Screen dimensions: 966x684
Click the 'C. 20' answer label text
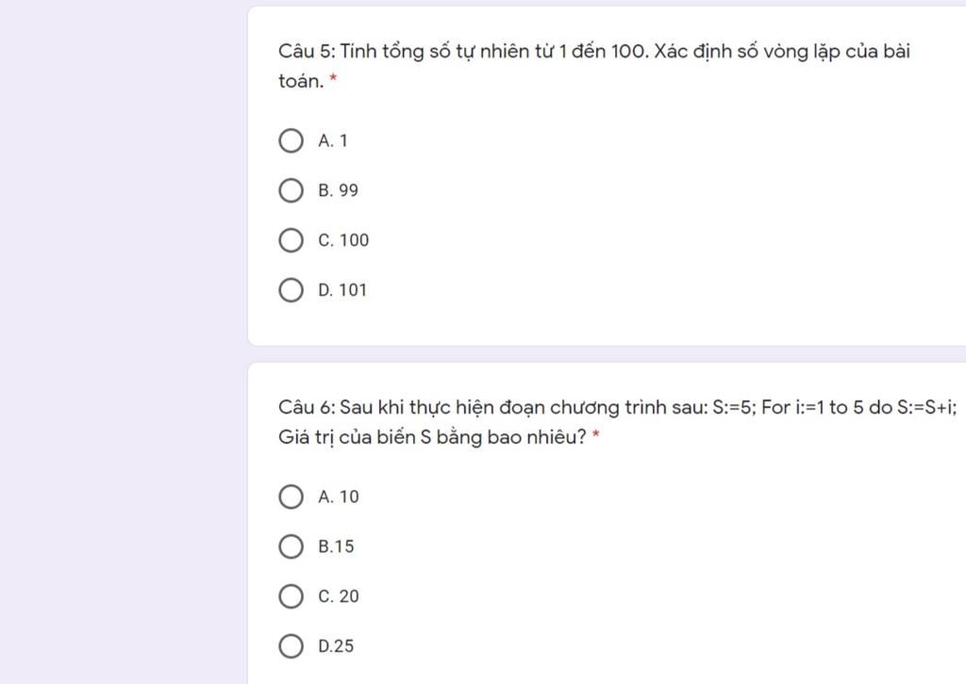(x=339, y=596)
